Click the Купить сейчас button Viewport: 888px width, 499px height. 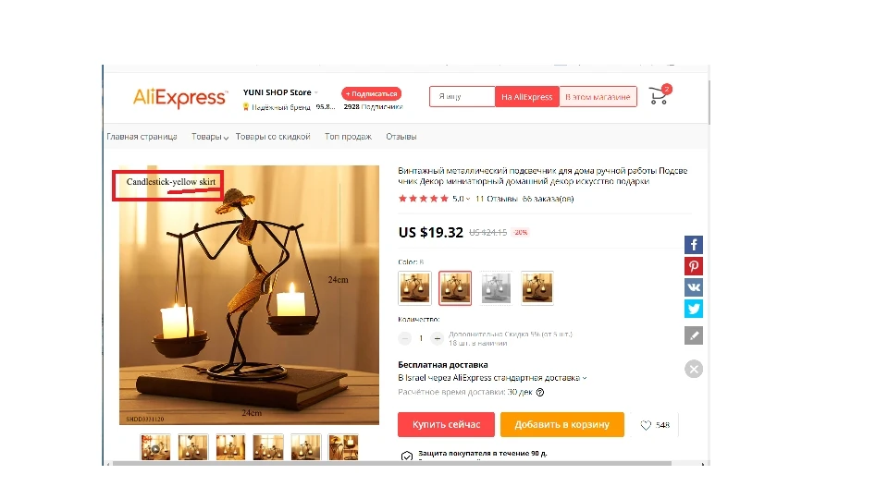click(x=446, y=424)
